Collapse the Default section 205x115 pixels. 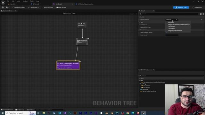tap(139, 17)
